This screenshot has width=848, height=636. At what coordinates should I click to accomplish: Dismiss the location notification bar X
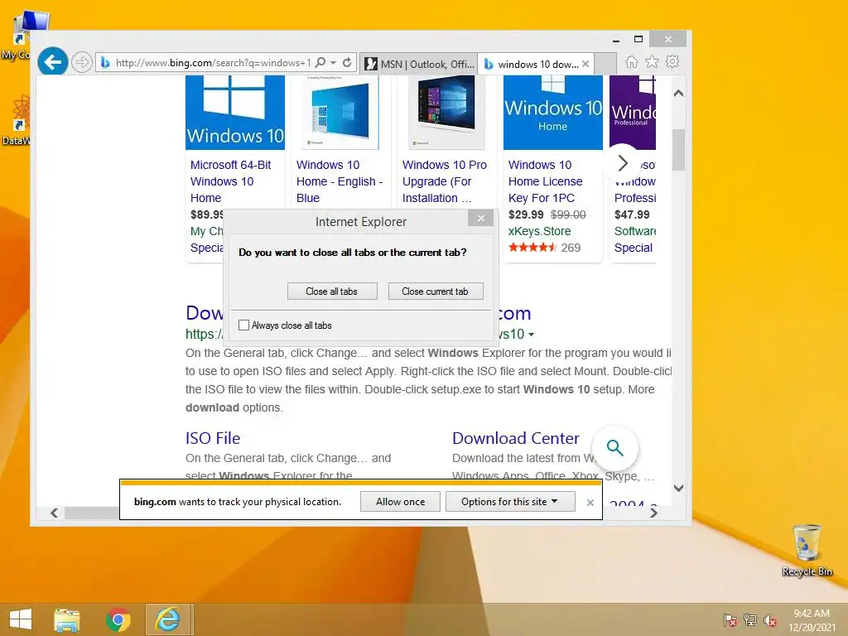pyautogui.click(x=590, y=503)
